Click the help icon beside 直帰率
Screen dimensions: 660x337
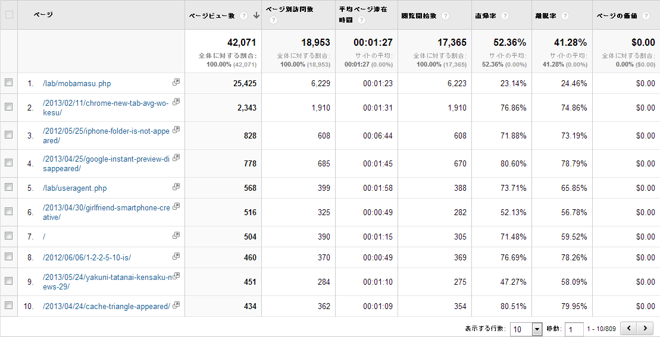click(505, 16)
